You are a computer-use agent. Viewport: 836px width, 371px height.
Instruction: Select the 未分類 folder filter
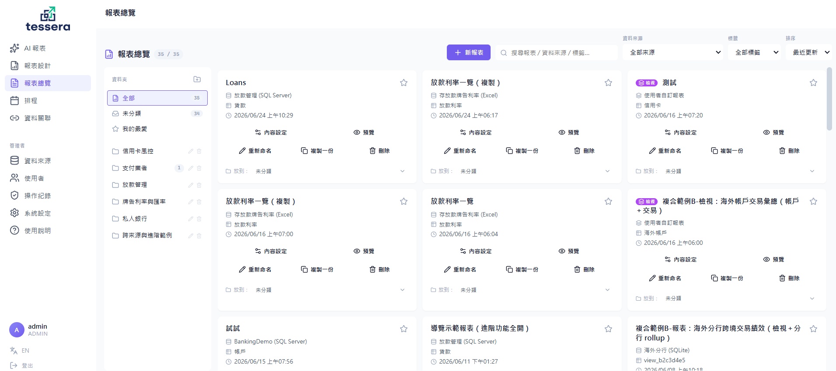click(x=157, y=113)
